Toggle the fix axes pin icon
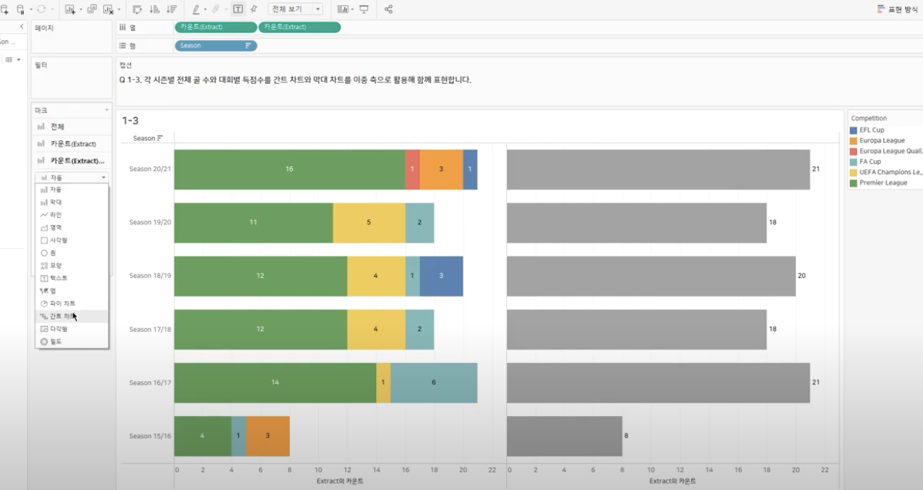This screenshot has width=923, height=490. pos(253,9)
